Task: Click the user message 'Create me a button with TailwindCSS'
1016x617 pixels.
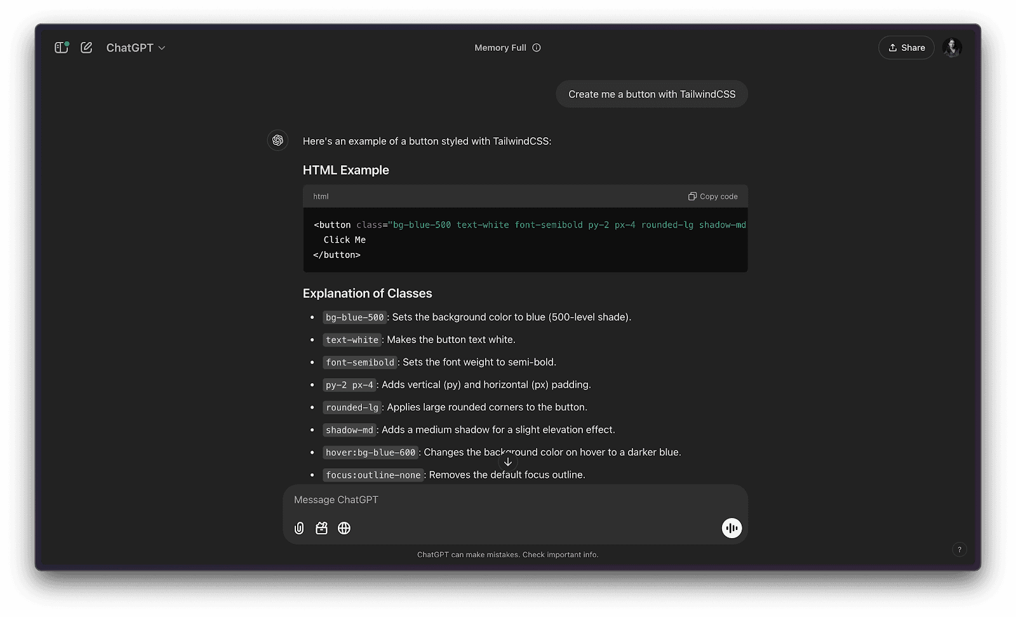Action: pyautogui.click(x=652, y=94)
